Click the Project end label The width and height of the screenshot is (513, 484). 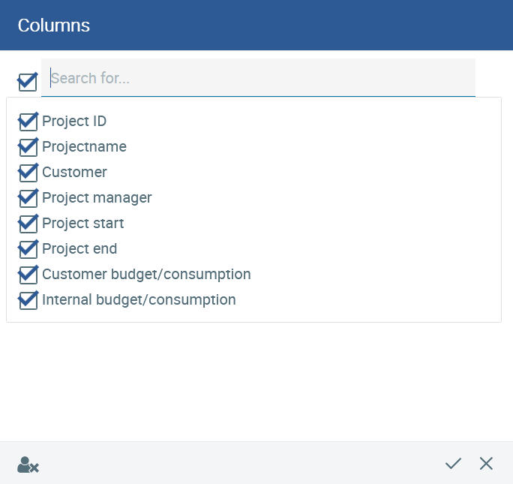pos(79,248)
